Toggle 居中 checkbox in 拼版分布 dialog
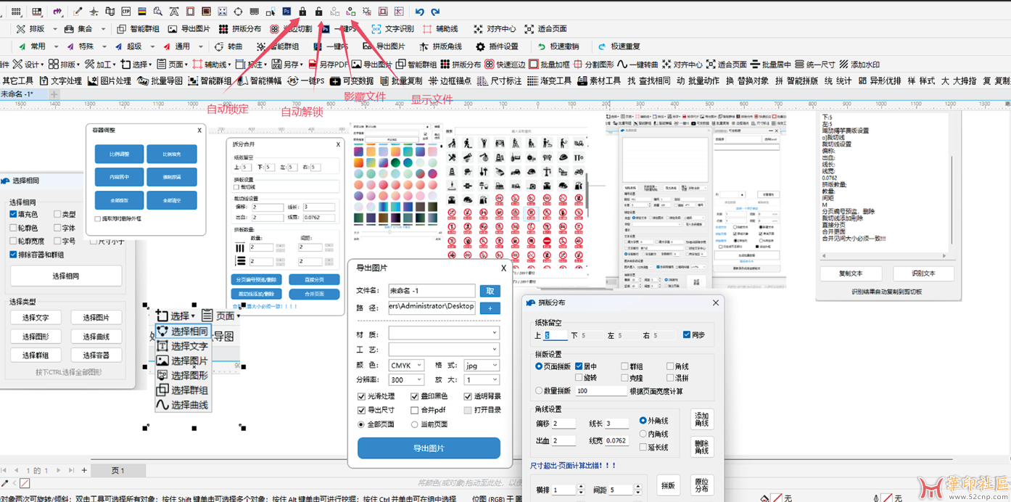Image resolution: width=1011 pixels, height=502 pixels. click(x=579, y=366)
